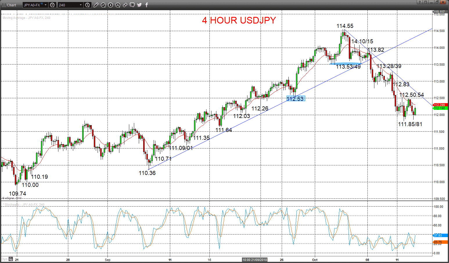This screenshot has width=449, height=263.
Task: Click the 110.71 price annotation
Action: 163,159
